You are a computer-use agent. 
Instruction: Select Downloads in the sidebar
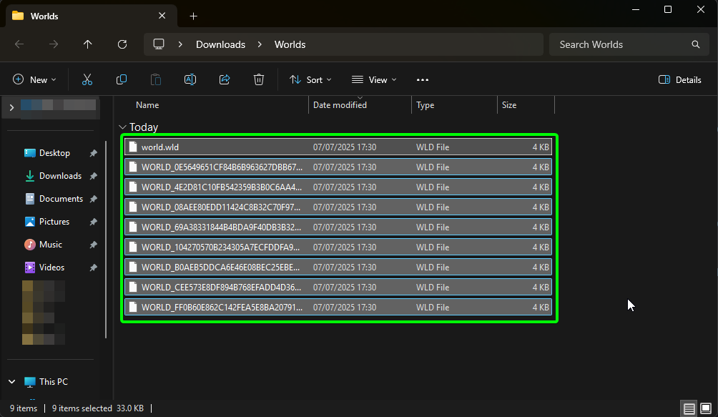coord(60,176)
